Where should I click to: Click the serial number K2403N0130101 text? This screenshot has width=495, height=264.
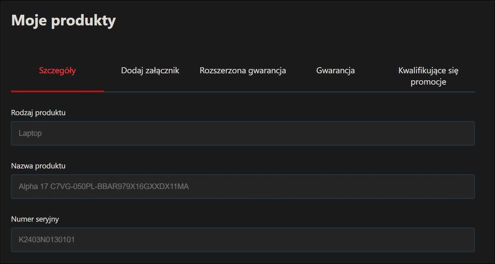(x=47, y=240)
